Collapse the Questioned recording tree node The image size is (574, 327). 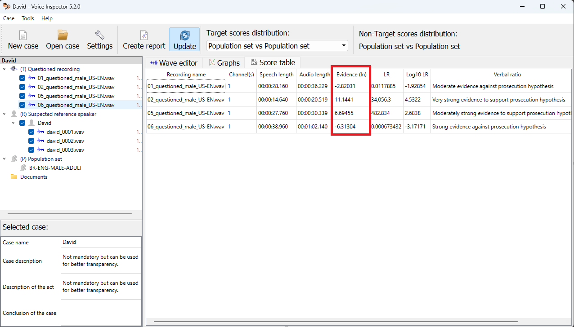tap(4, 69)
